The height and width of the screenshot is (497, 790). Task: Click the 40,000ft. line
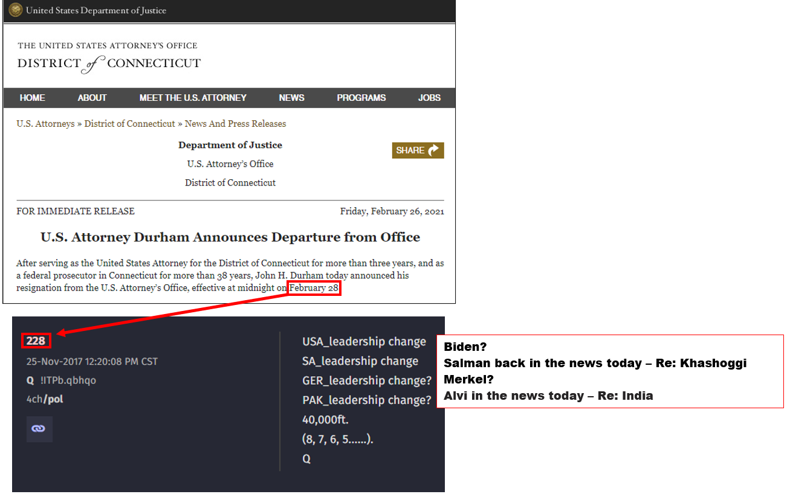point(325,419)
